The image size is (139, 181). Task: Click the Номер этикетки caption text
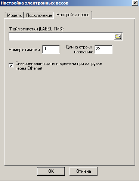pyautogui.click(x=25, y=50)
